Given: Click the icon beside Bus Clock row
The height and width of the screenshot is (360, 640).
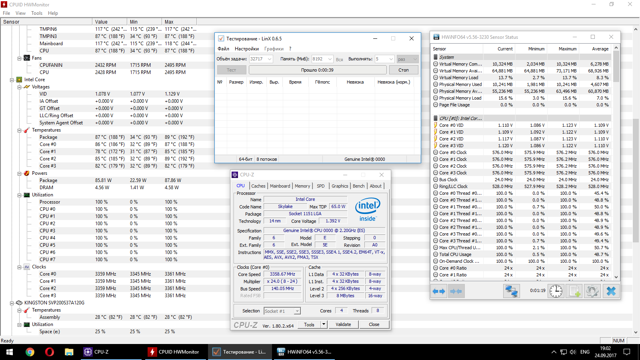Looking at the screenshot, I should 436,180.
